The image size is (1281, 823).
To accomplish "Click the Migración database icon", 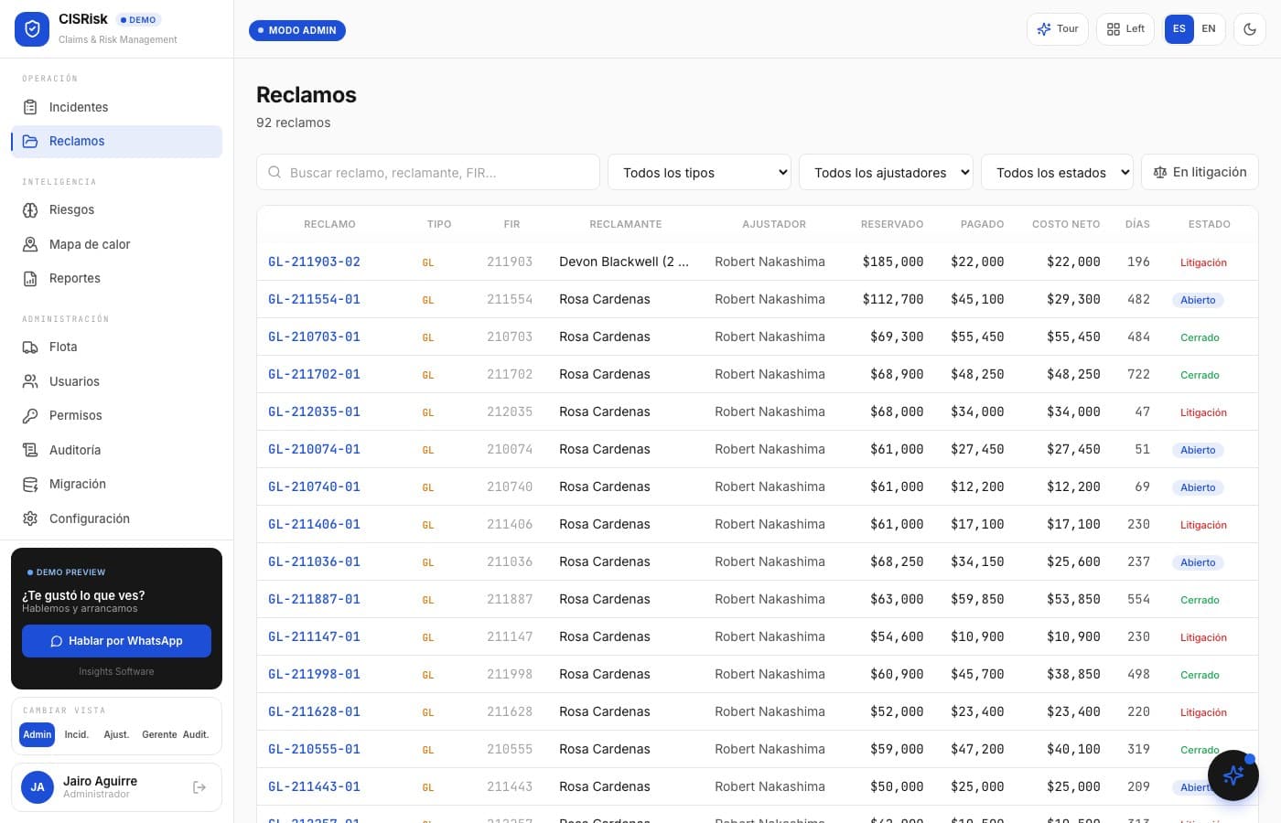I will coord(30,484).
